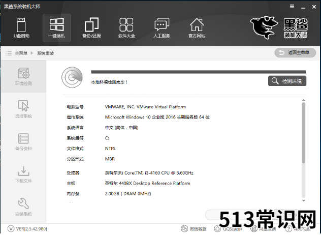Click the 主板 label
The height and width of the screenshot is (235, 321).
71,183
